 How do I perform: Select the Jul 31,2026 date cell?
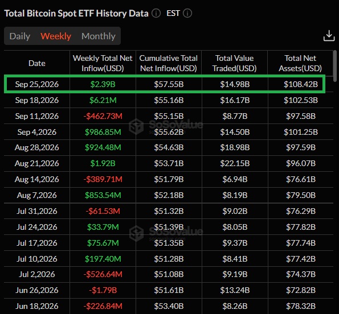pyautogui.click(x=37, y=211)
